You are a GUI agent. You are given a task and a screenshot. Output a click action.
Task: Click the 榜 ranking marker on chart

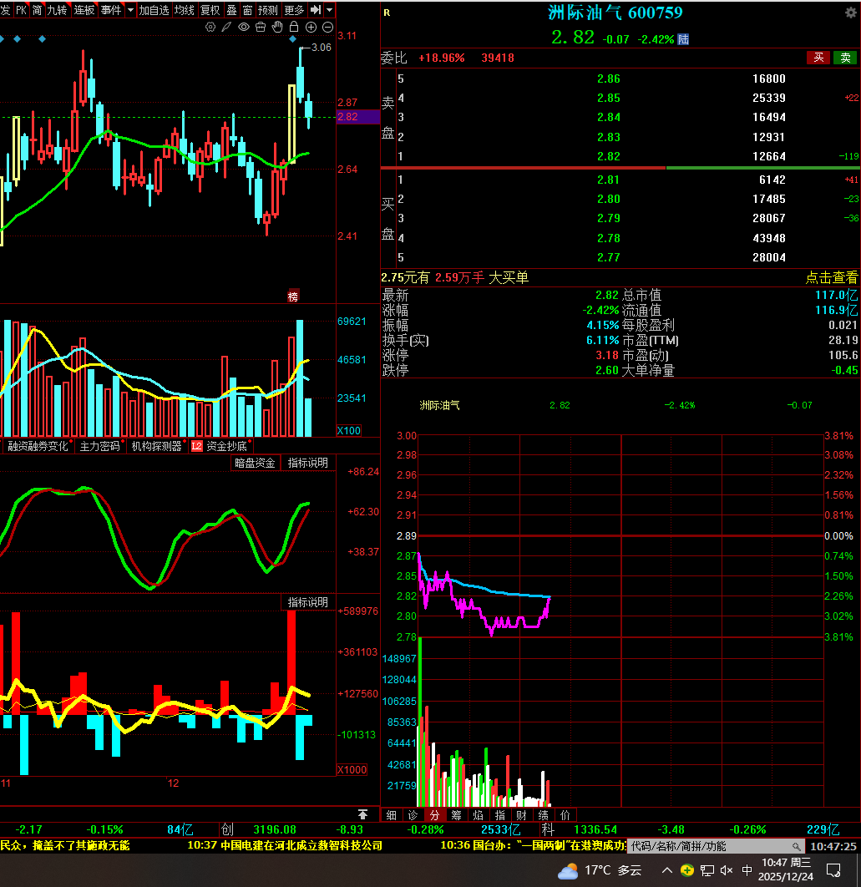293,297
